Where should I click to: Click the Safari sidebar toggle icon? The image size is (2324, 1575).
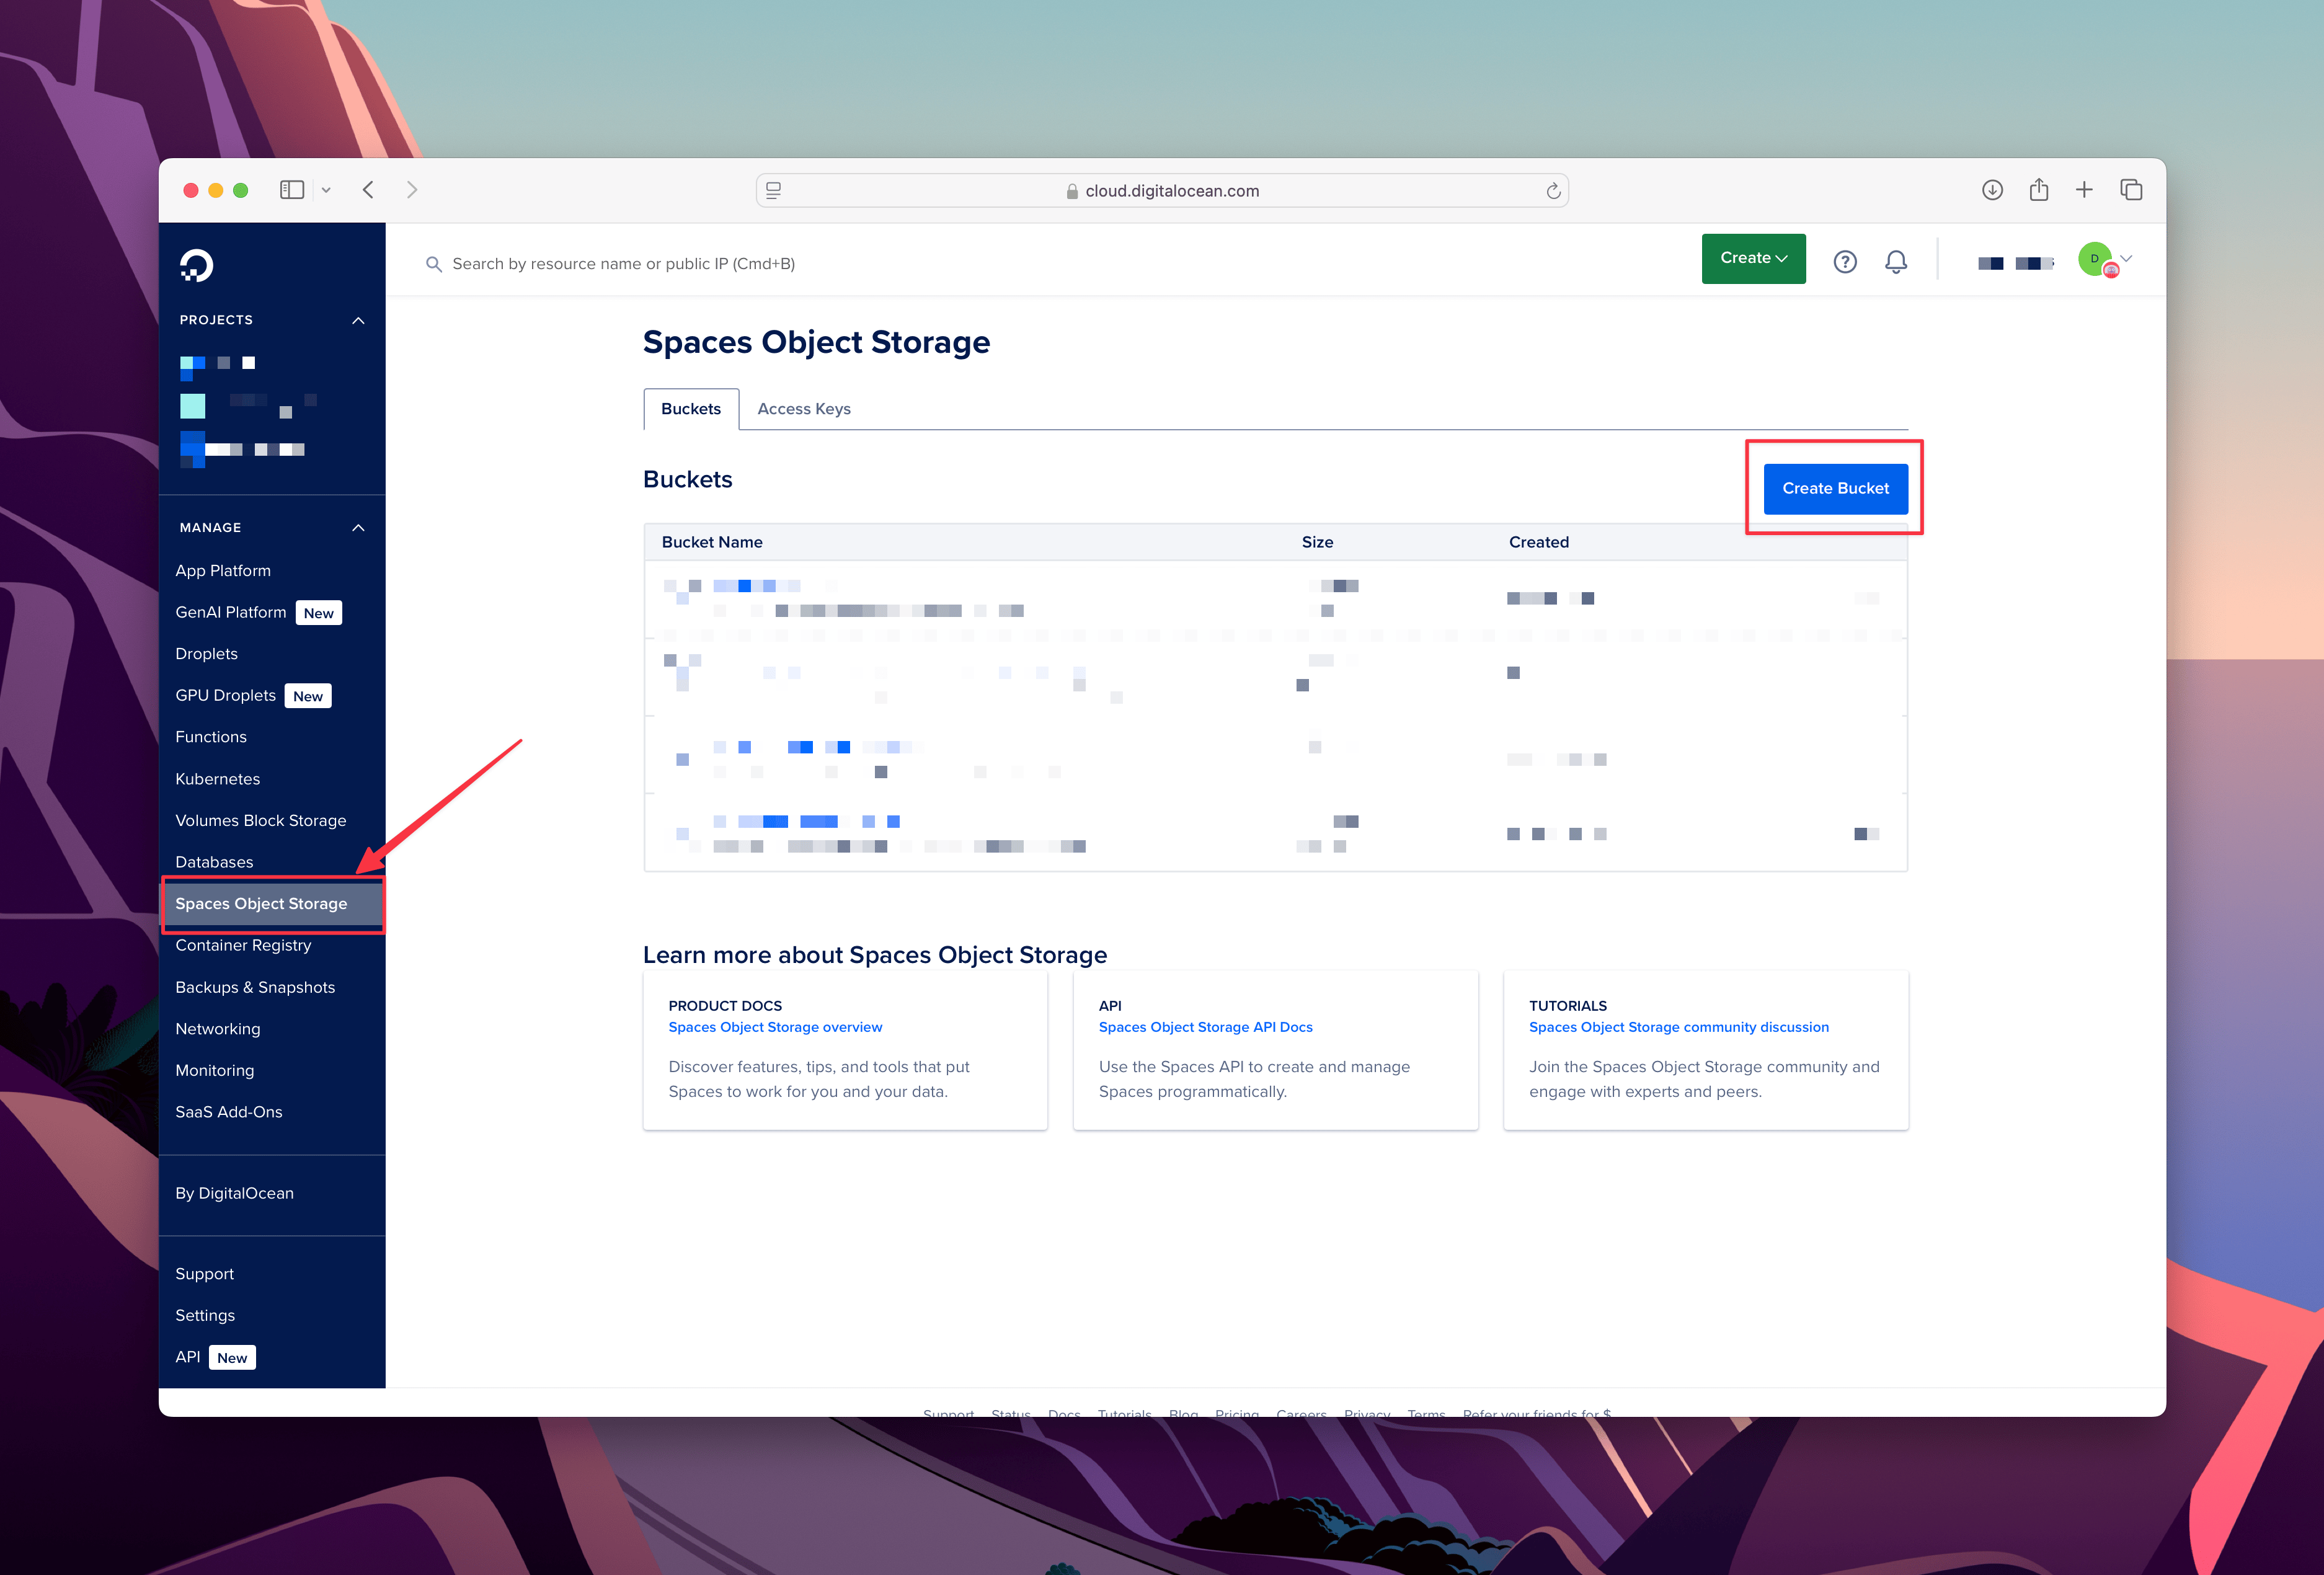292,190
